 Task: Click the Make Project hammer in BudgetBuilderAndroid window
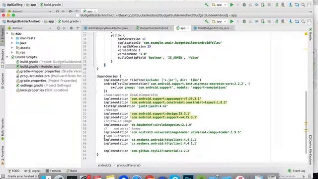(206, 21)
